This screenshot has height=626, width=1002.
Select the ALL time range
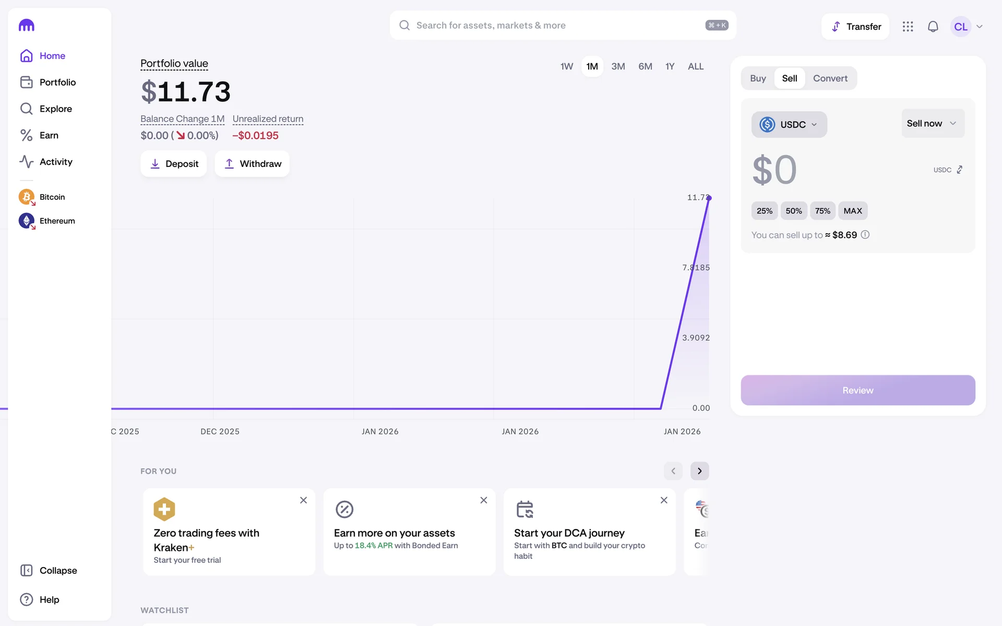click(x=695, y=66)
